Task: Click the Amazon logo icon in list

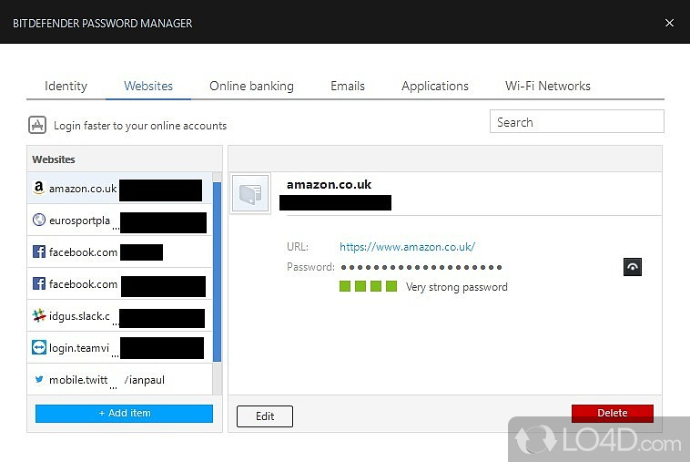Action: 39,188
